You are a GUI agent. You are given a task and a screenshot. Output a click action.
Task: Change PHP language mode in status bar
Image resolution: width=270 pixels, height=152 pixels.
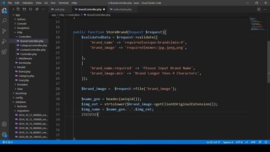[253, 142]
